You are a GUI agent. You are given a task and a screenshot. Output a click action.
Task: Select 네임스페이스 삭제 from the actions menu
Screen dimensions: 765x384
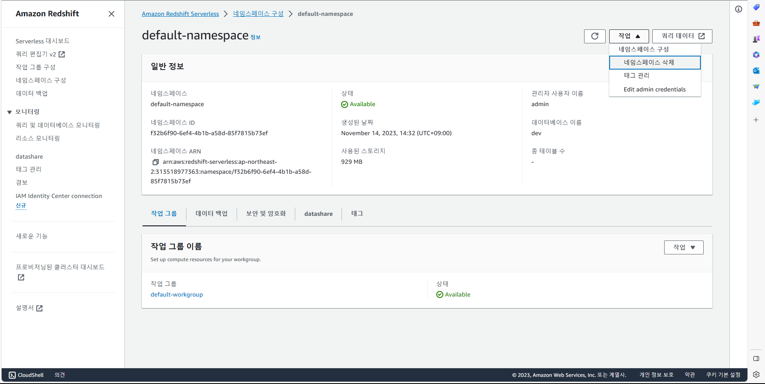pyautogui.click(x=655, y=62)
